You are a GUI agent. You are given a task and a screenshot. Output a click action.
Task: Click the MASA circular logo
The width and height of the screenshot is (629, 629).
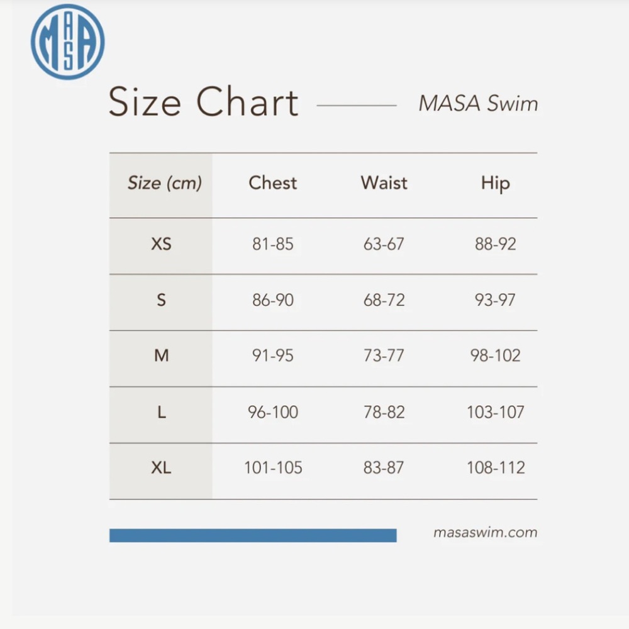(x=67, y=42)
